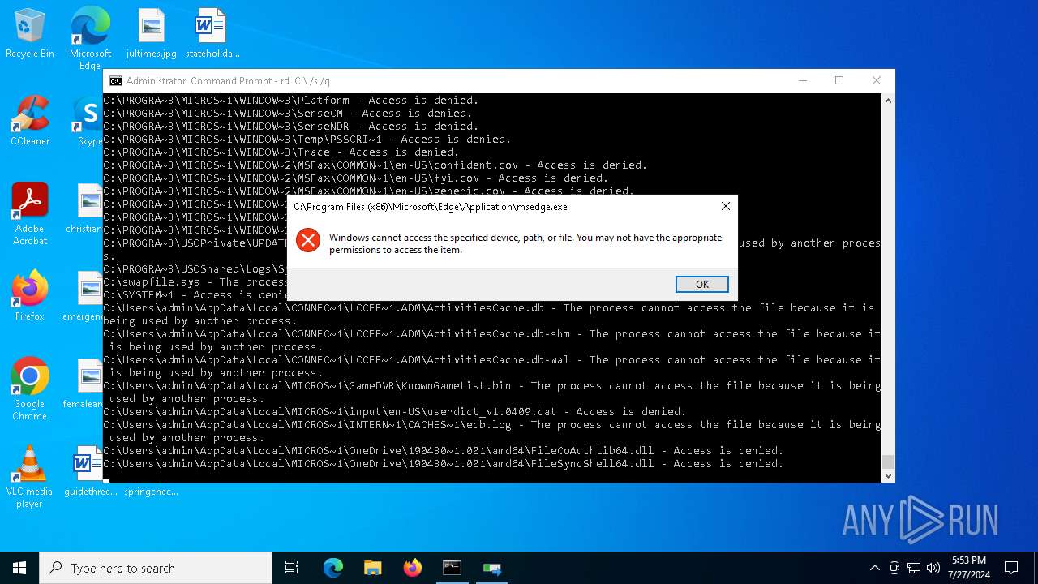
Task: Click the 'KnownGameList.bin' output line
Action: click(491, 392)
